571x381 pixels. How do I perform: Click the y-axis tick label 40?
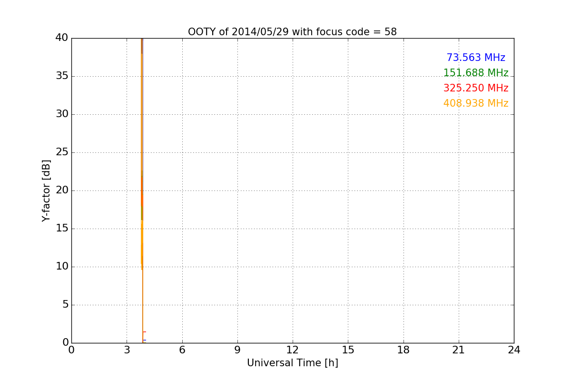[62, 38]
